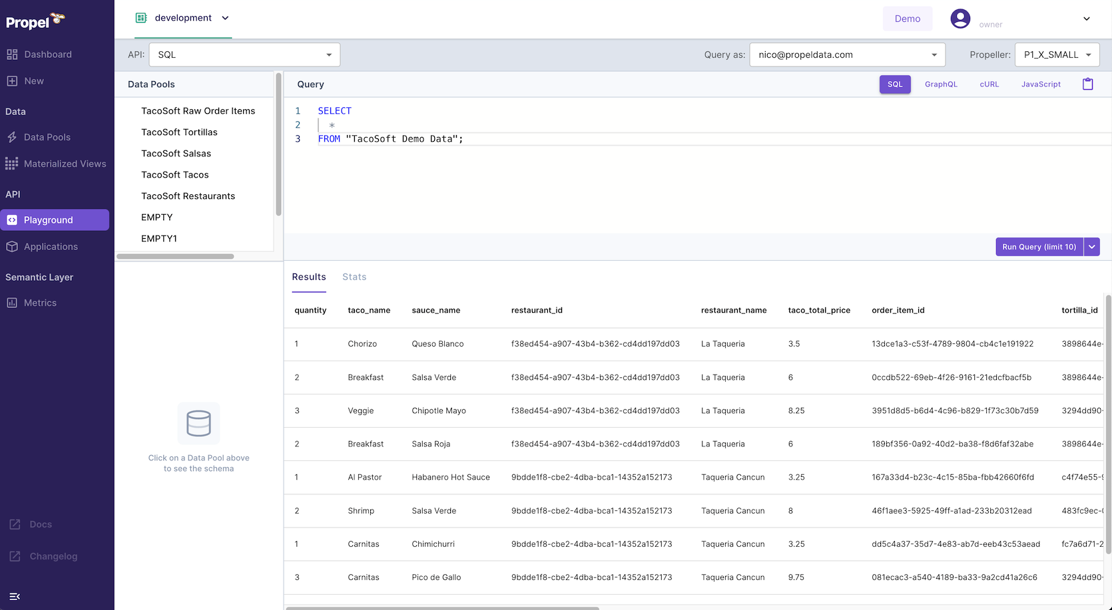The width and height of the screenshot is (1112, 610).
Task: Toggle the user account panel open
Action: (1086, 18)
